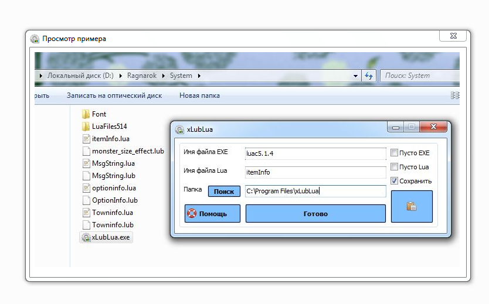Expand the arrow after Локальный диск (D:)
The height and width of the screenshot is (304, 489).
(120, 76)
